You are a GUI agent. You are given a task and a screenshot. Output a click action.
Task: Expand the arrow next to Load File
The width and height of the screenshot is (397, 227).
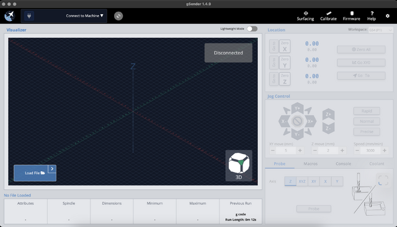52,169
